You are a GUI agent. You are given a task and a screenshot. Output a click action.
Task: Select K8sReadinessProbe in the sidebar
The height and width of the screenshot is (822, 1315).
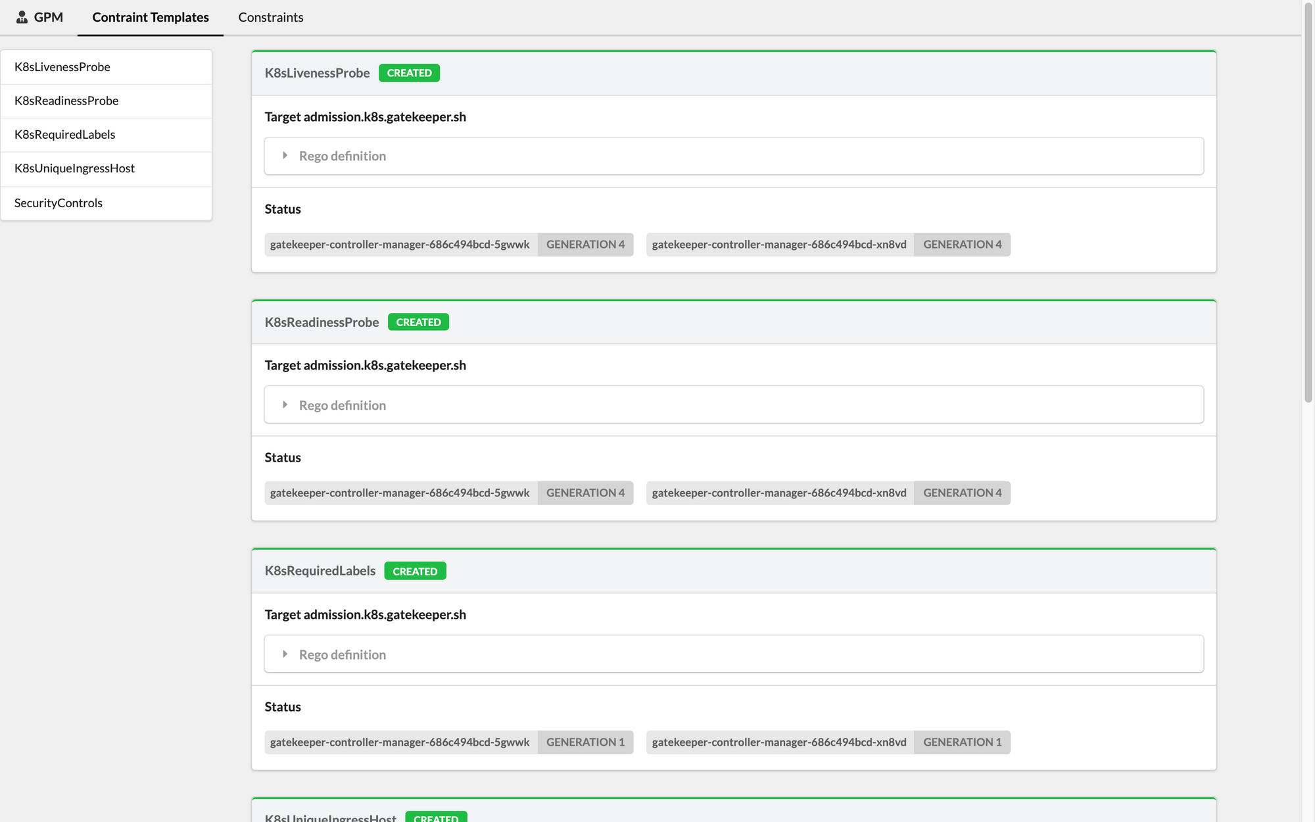click(x=66, y=101)
